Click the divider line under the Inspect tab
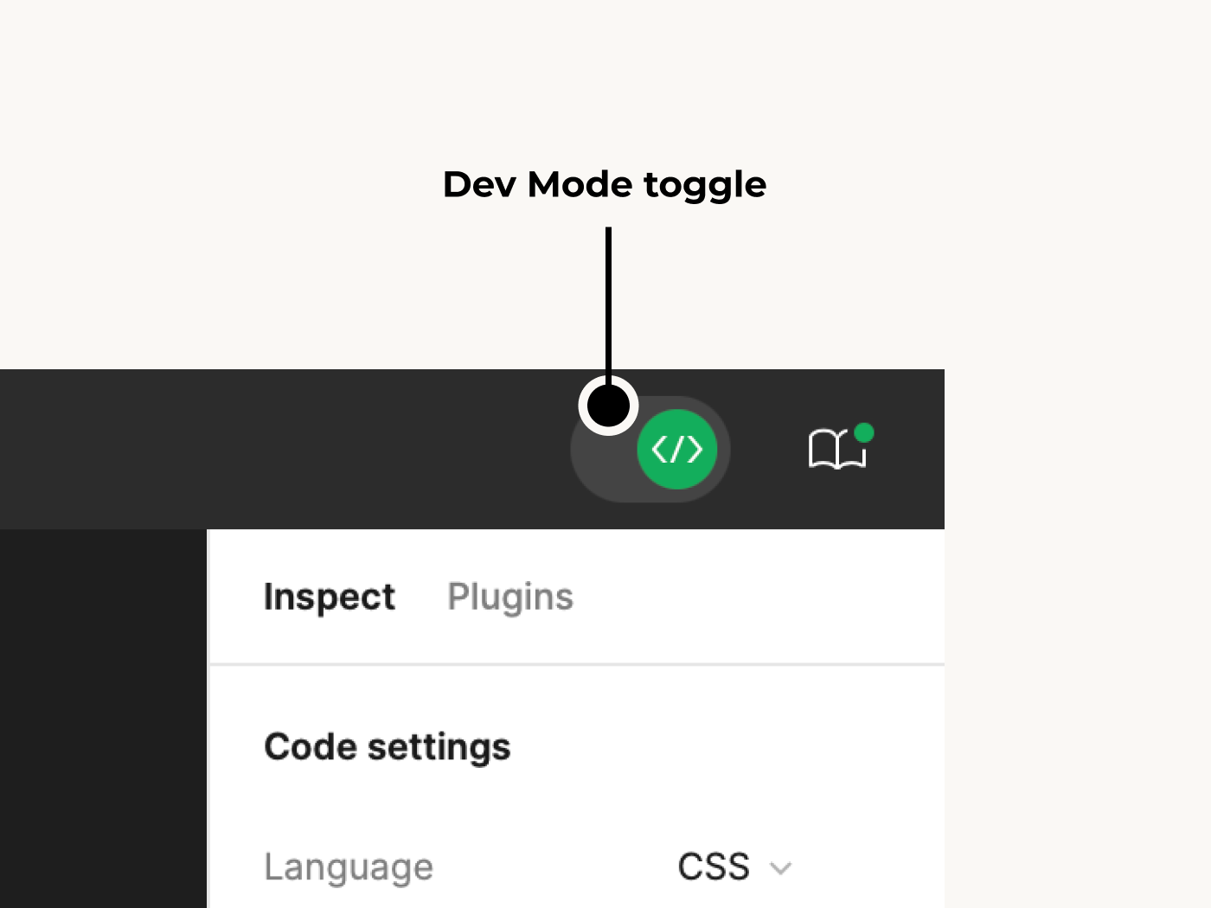 [x=576, y=665]
